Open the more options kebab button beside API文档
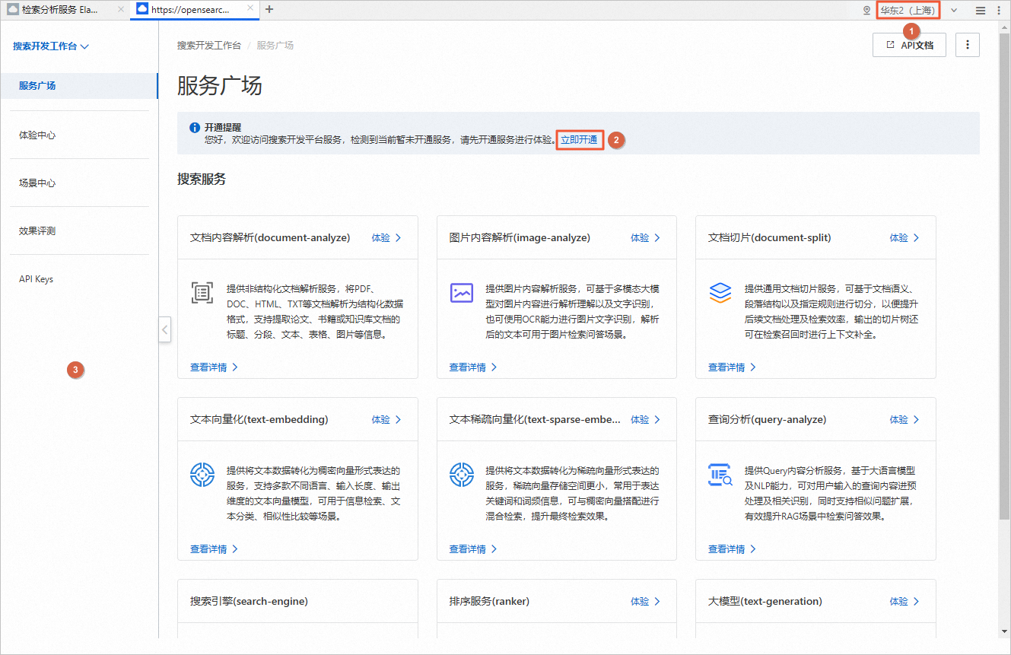Screen dimensions: 1011x655 point(968,45)
